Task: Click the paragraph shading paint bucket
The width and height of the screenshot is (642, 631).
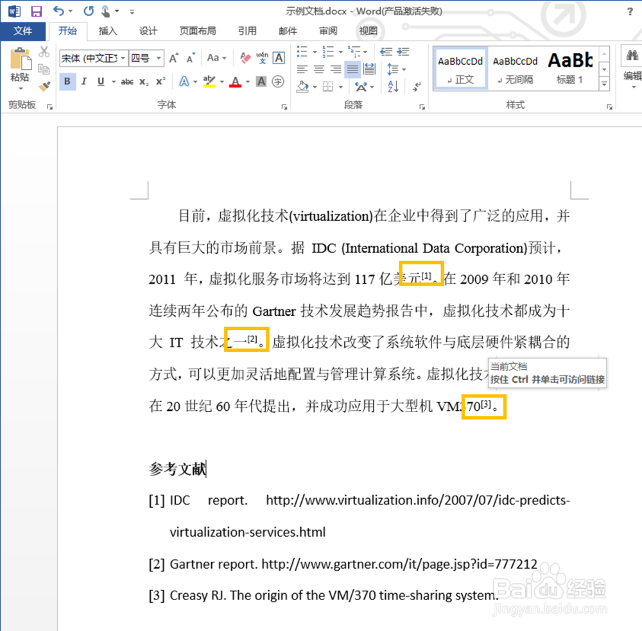Action: click(302, 87)
